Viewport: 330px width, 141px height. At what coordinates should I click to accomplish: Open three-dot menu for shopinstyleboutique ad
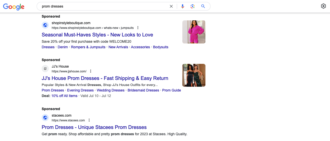coord(138,28)
